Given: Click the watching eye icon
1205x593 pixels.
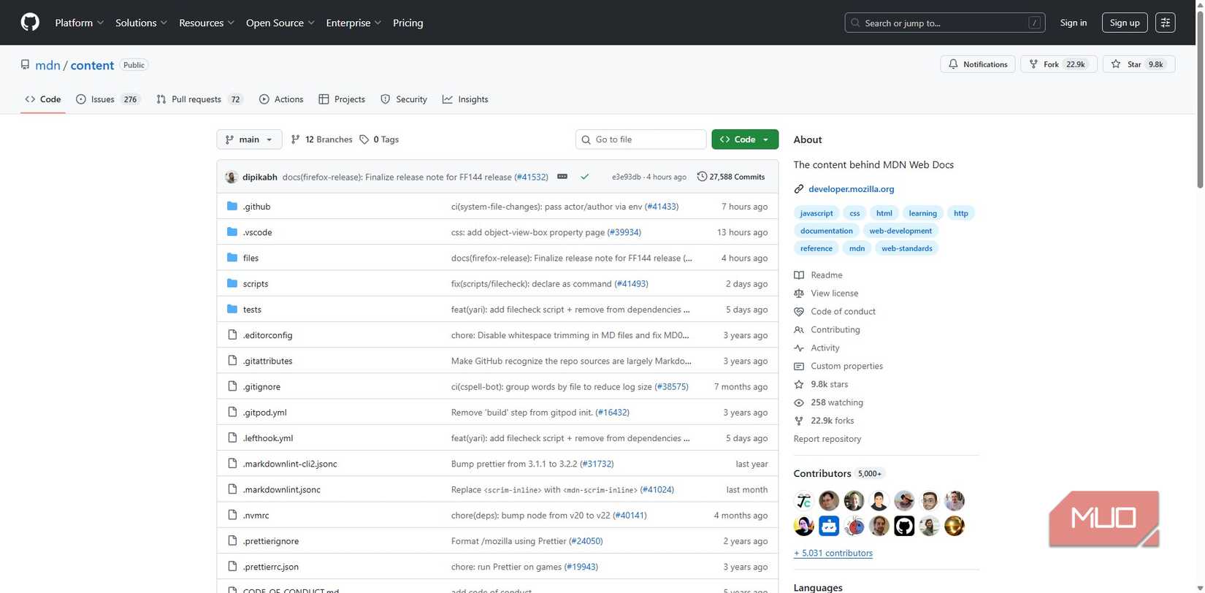Looking at the screenshot, I should point(799,402).
